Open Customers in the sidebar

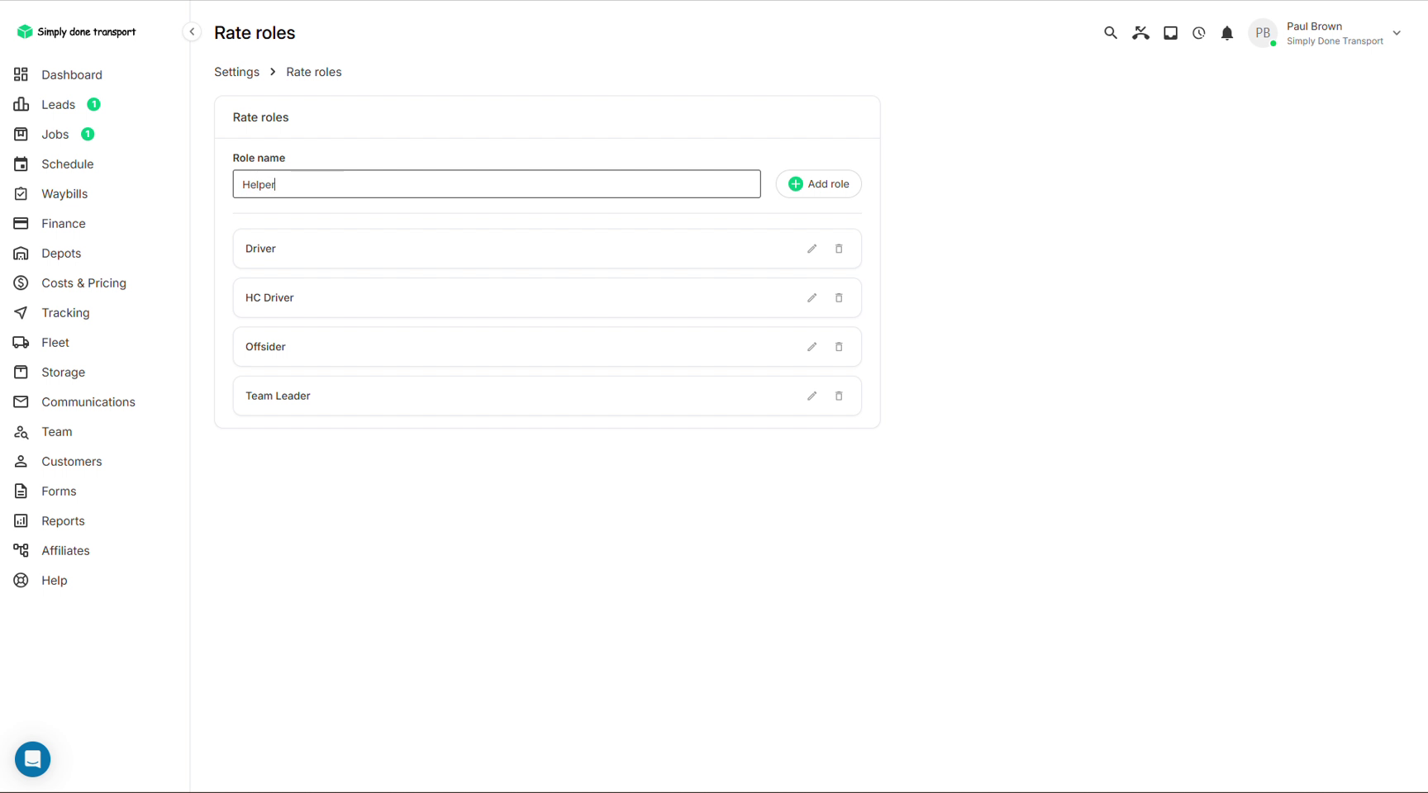coord(71,461)
